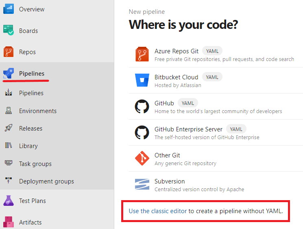Click 'Use the classic editor' link
The image size is (303, 229).
coord(158,211)
